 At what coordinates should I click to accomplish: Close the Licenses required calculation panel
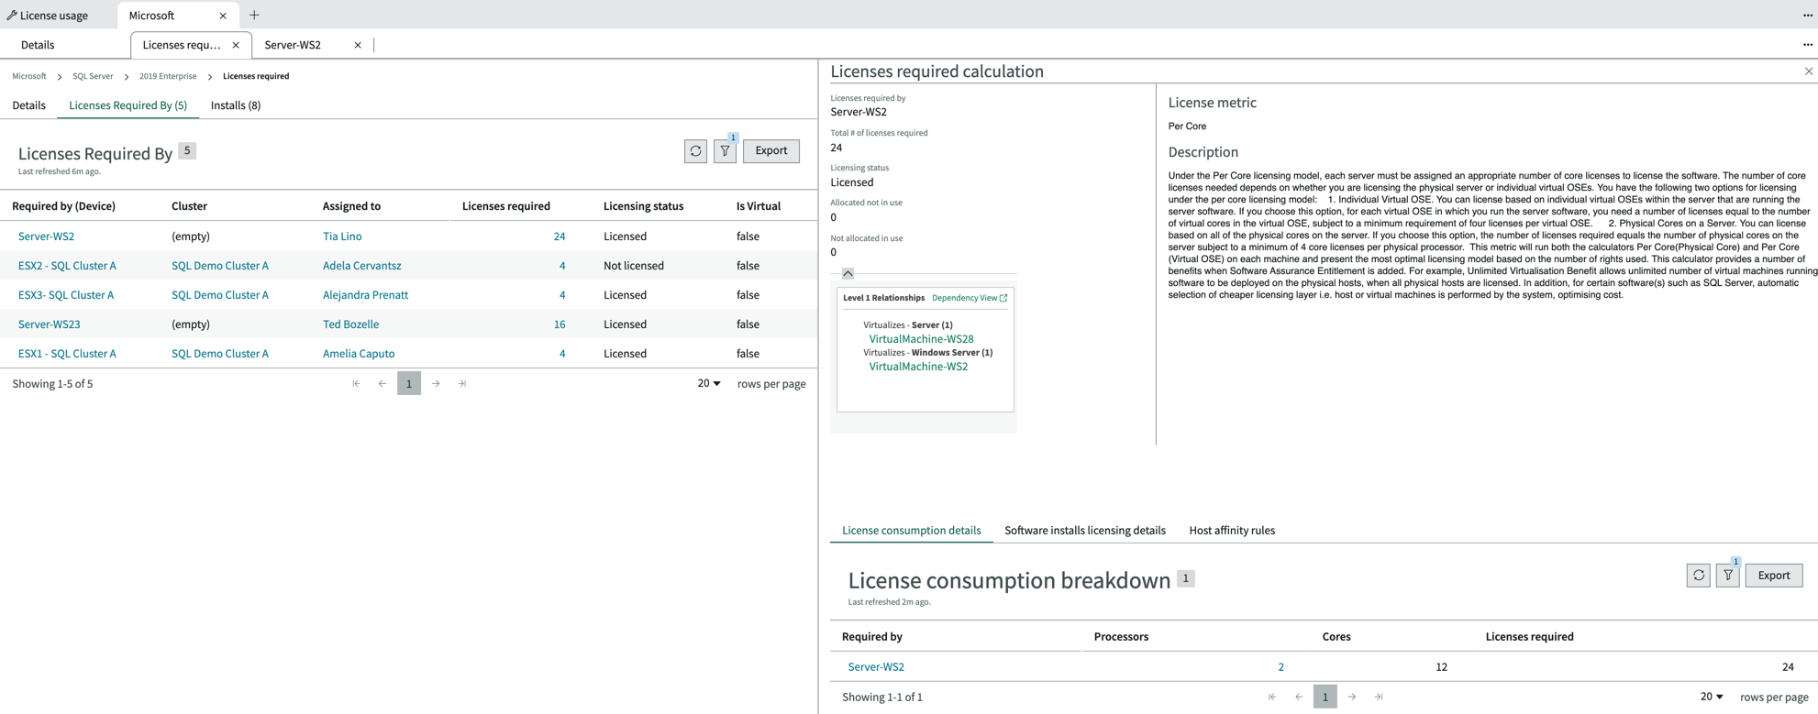pos(1808,71)
